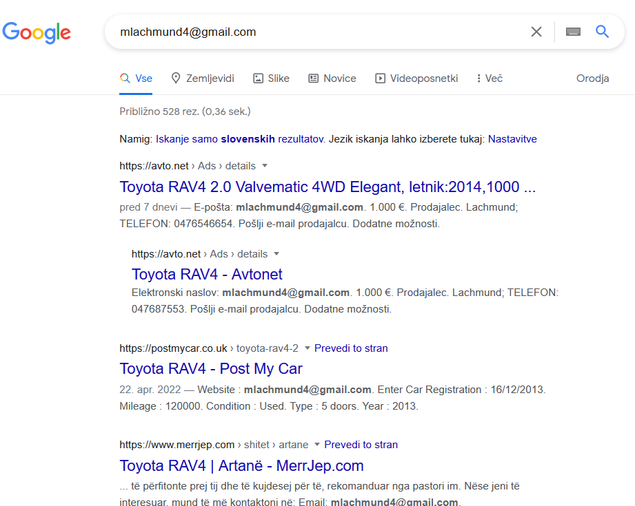Open Toyota RAV4 - Avtonet result
The width and height of the screenshot is (635, 506).
tap(207, 274)
